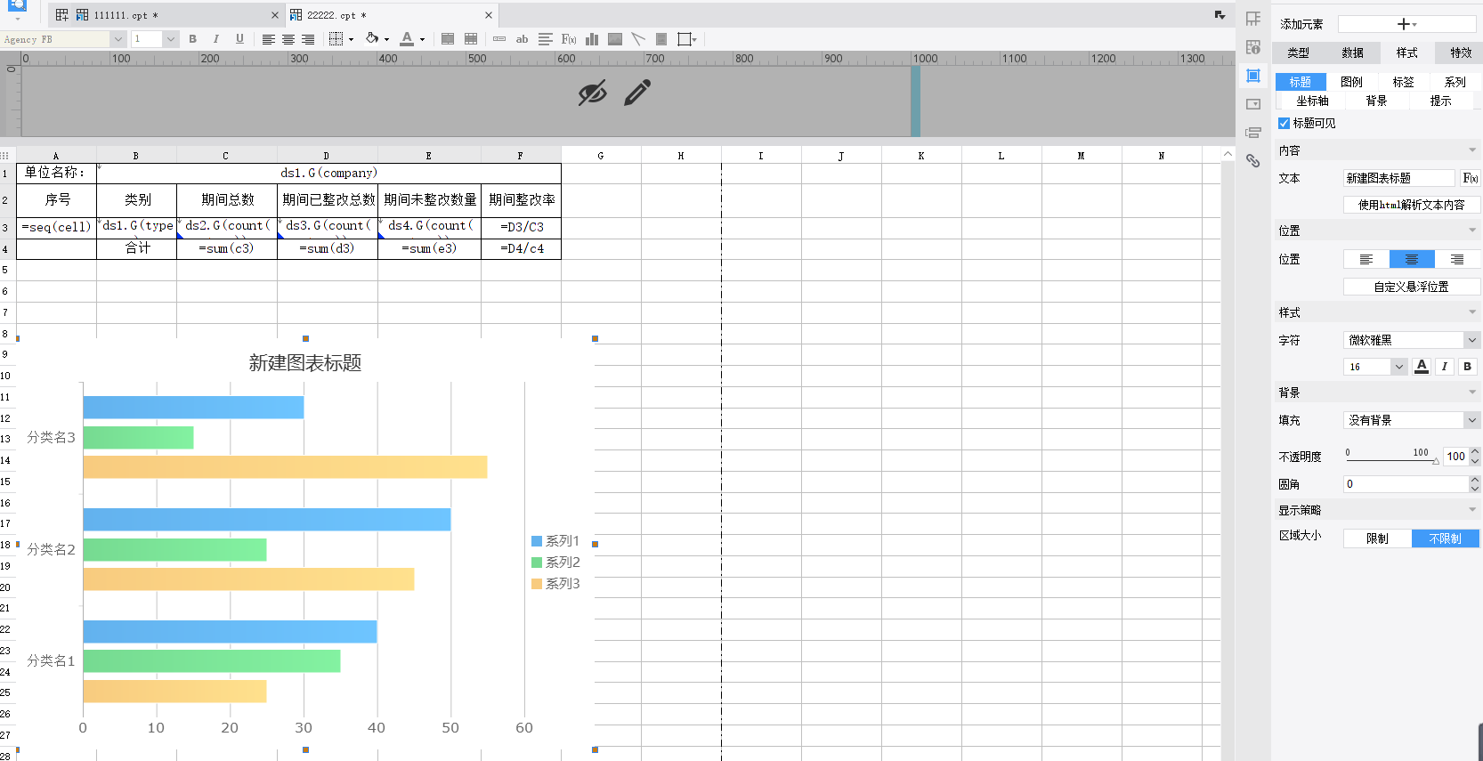The height and width of the screenshot is (761, 1483).
Task: Open condition attributes panel icon in sidebar
Action: [x=1253, y=133]
